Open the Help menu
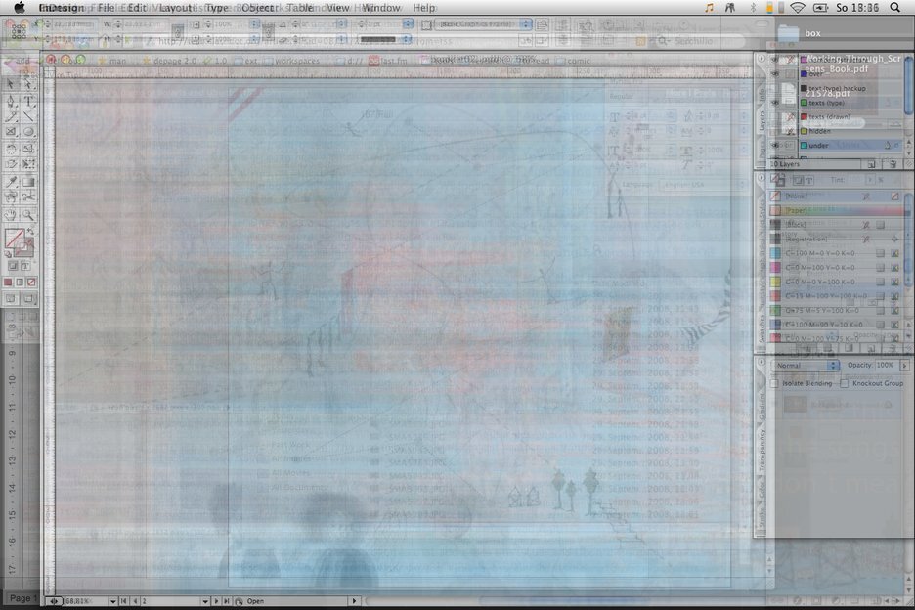 [424, 8]
